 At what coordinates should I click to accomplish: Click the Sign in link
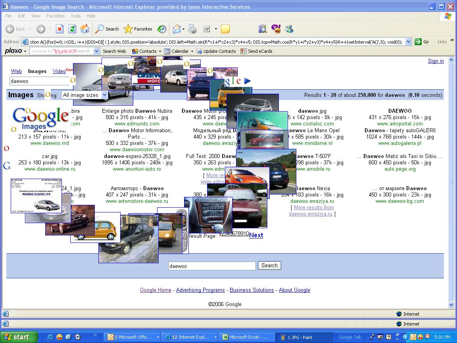coord(436,61)
